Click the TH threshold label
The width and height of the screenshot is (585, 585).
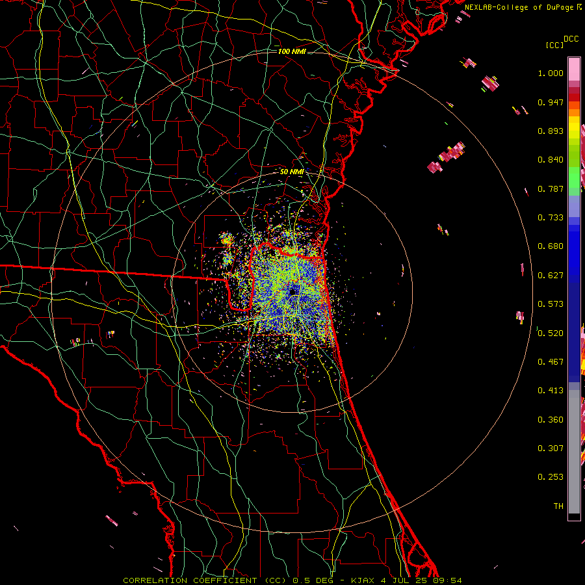[558, 506]
